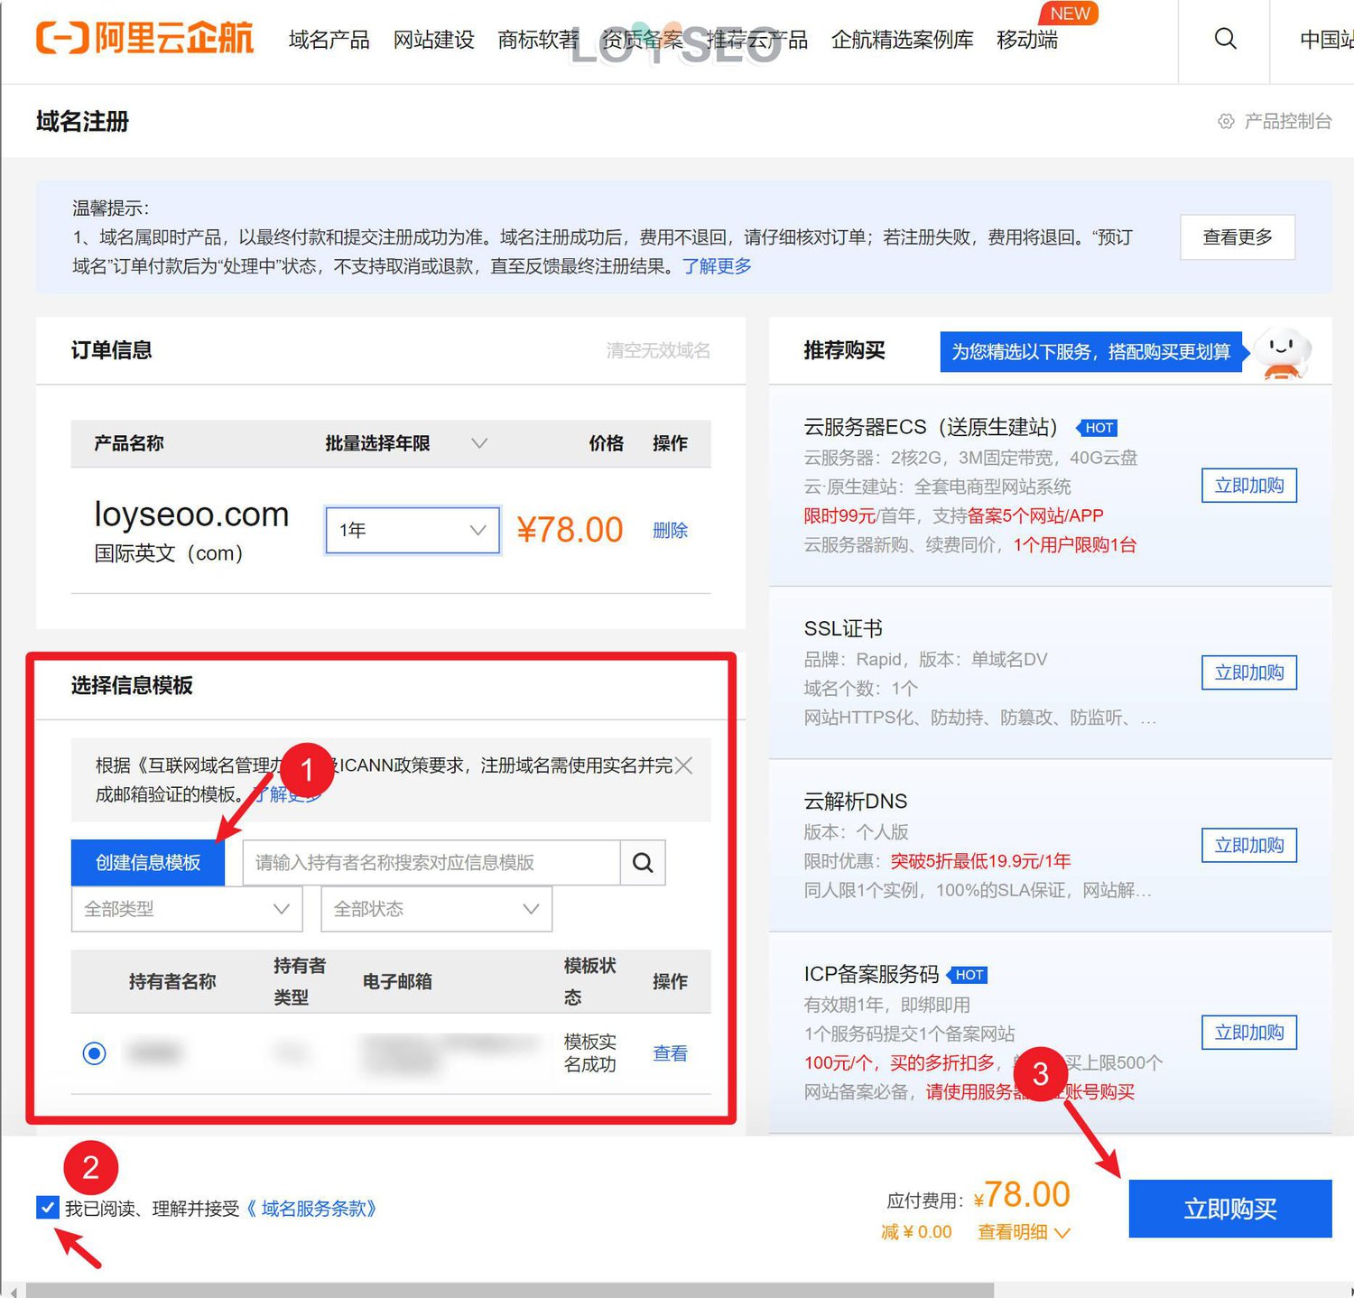This screenshot has width=1354, height=1298.
Task: Open the 1年 registration period dropdown
Action: pyautogui.click(x=413, y=530)
